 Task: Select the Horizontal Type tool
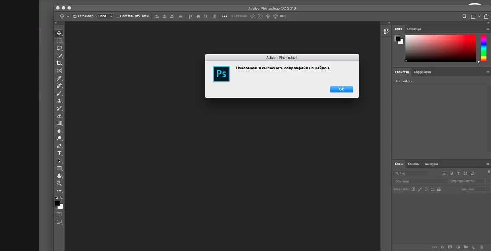(x=59, y=153)
